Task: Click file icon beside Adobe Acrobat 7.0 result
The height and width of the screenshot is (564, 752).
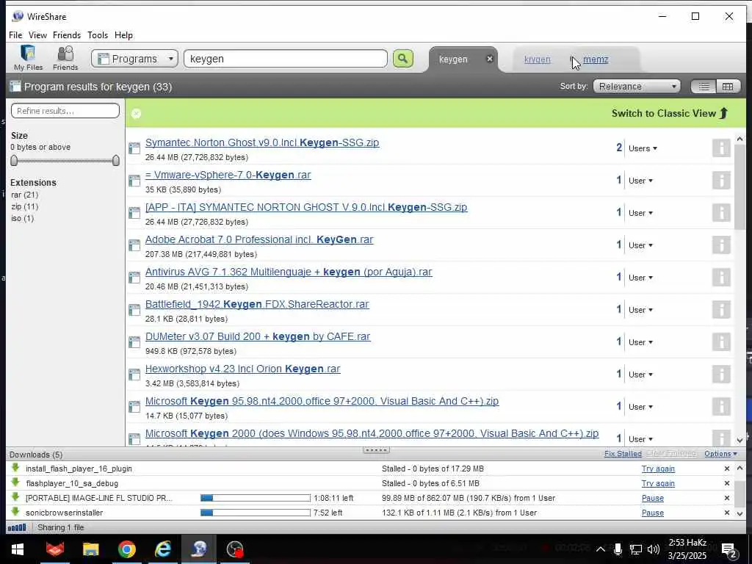Action: pos(134,245)
